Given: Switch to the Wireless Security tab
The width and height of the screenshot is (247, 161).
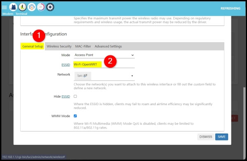Looking at the screenshot, I should (x=59, y=46).
